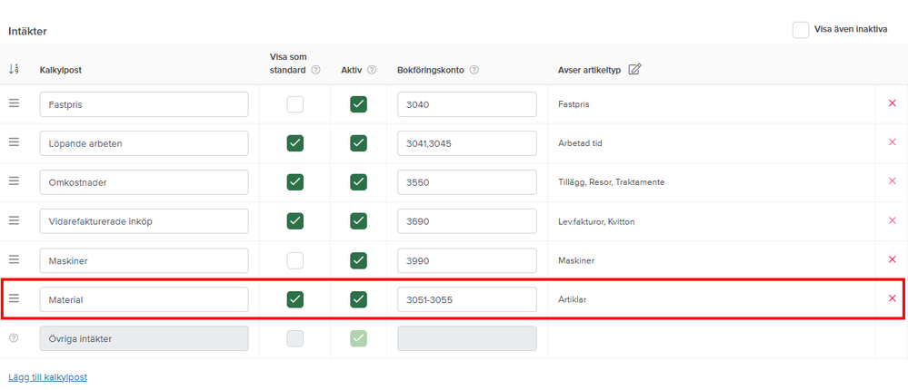908x390 pixels.
Task: Remove the Maskiner row using red X
Action: coord(892,259)
